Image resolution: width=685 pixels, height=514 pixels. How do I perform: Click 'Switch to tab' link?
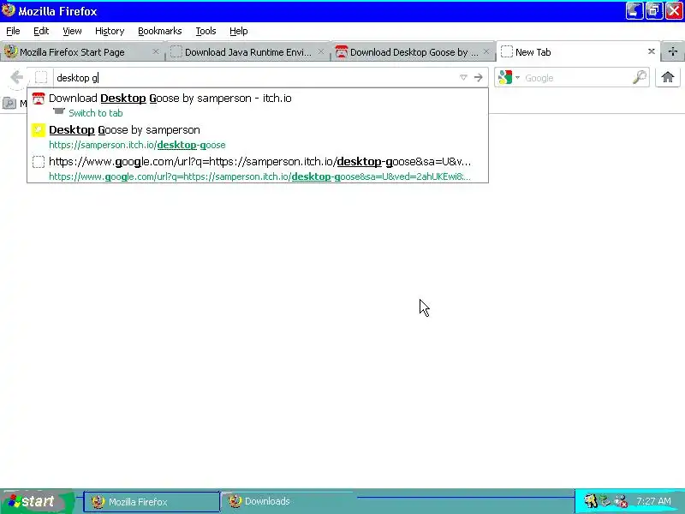(x=96, y=113)
